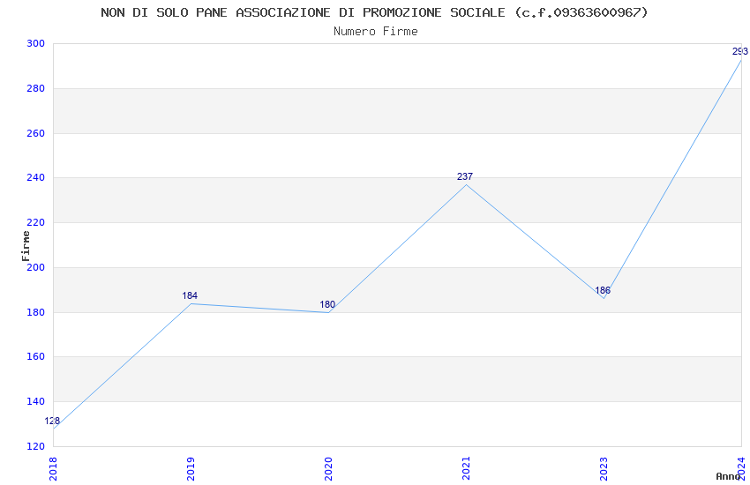Click y-axis tick value 140
This screenshot has height=485, width=750.
pyautogui.click(x=36, y=402)
